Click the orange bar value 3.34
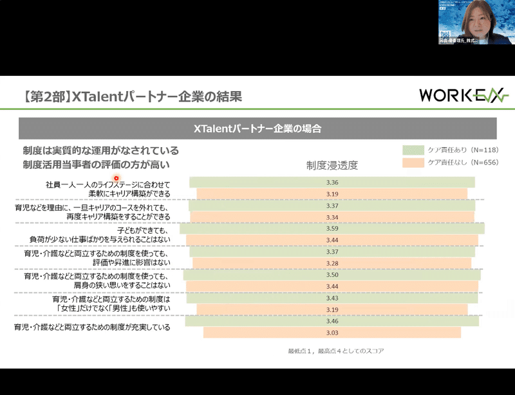This screenshot has height=395, width=515. click(x=332, y=217)
